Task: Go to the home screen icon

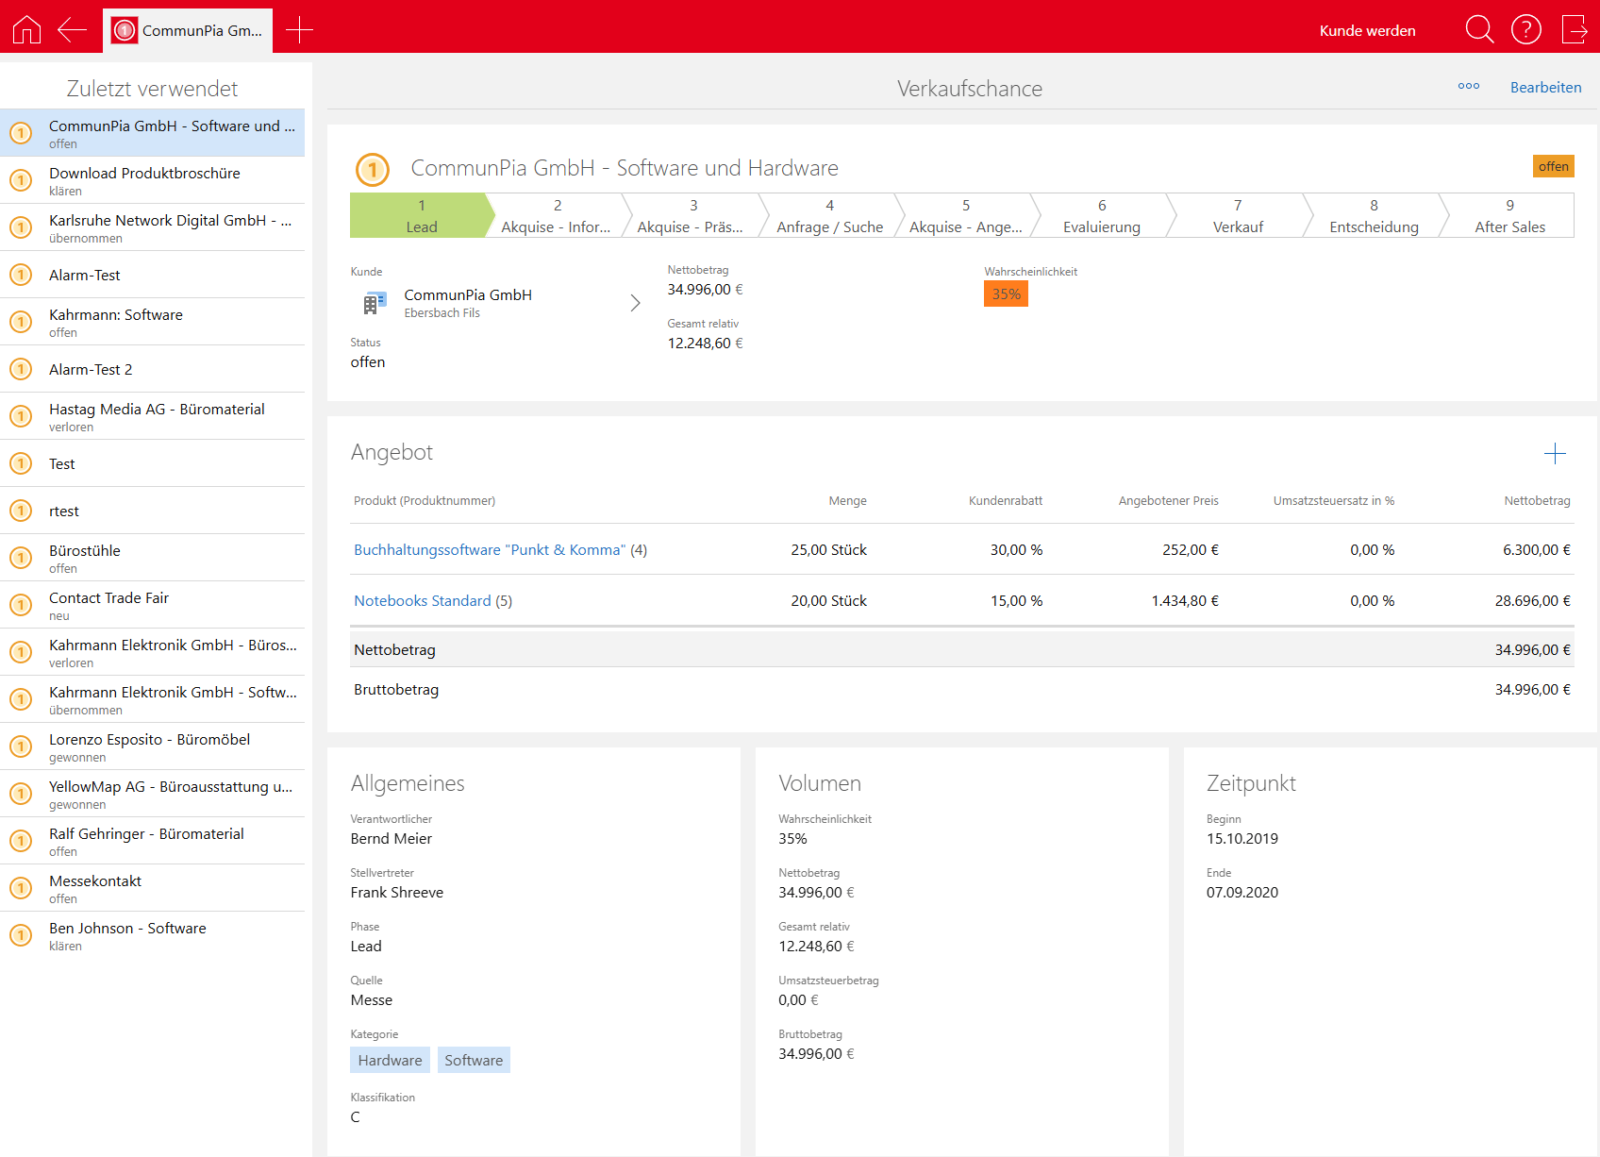Action: tap(26, 30)
